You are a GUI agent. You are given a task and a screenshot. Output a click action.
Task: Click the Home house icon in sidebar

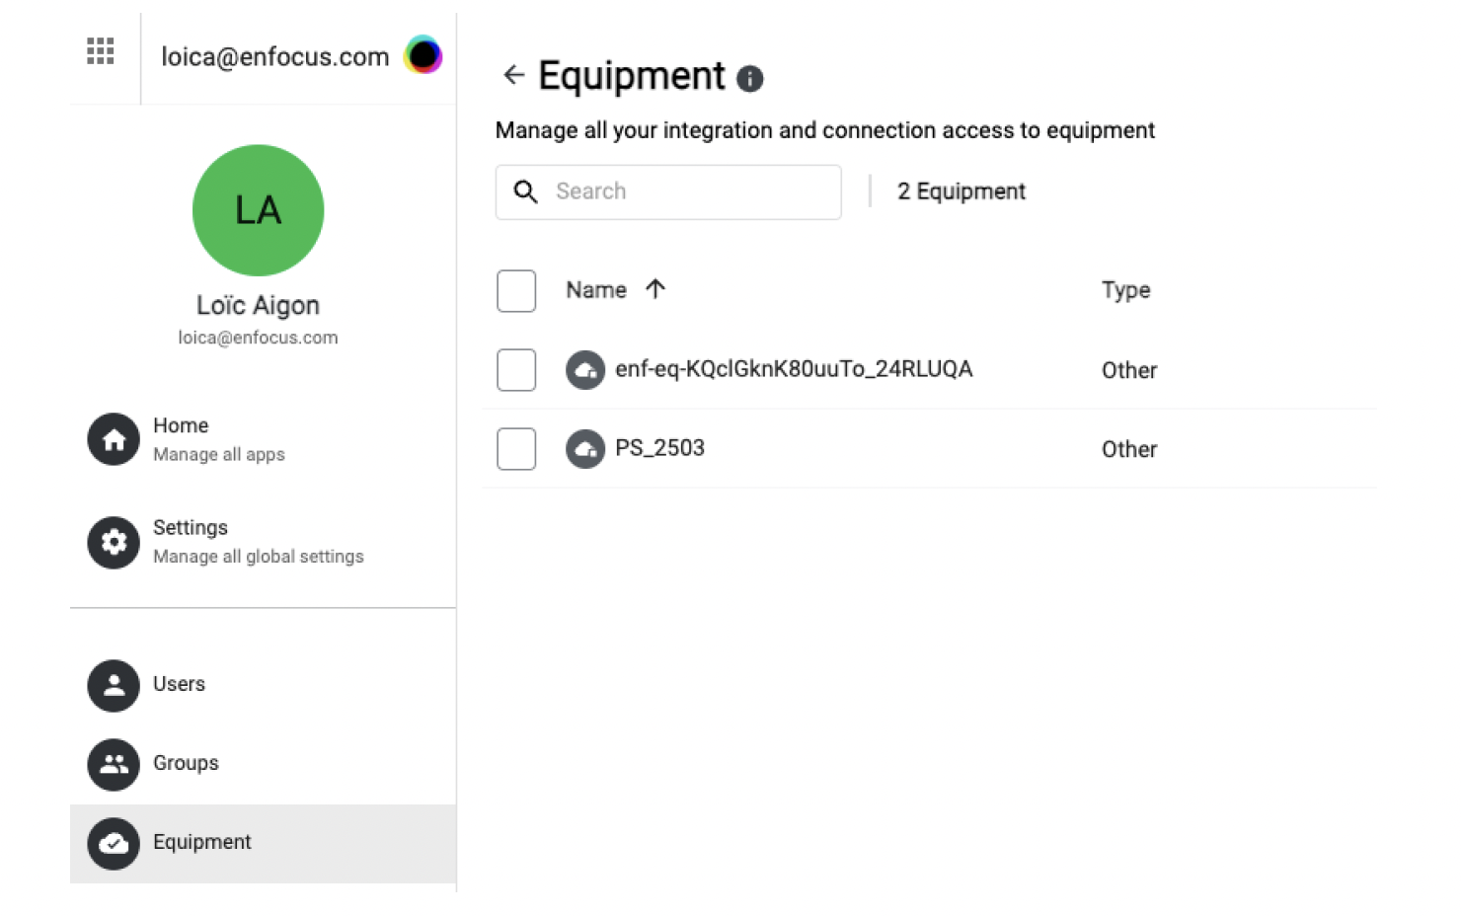point(114,439)
